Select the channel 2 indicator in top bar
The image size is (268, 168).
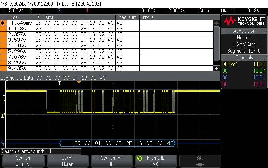point(31,11)
